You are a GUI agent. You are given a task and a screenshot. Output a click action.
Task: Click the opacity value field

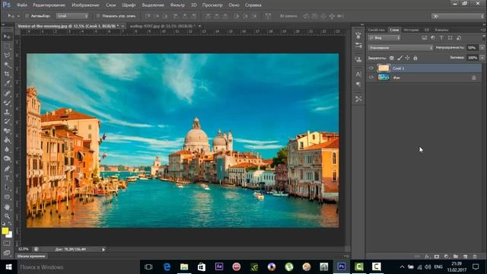(x=473, y=48)
